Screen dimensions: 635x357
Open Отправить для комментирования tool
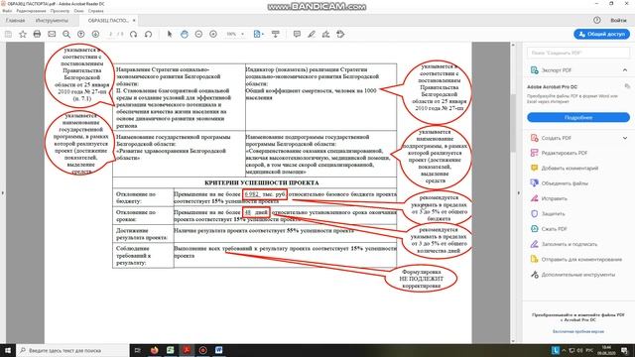tap(581, 260)
